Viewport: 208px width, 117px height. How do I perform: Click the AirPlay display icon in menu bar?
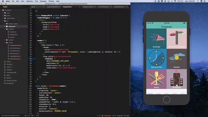click(x=168, y=1)
